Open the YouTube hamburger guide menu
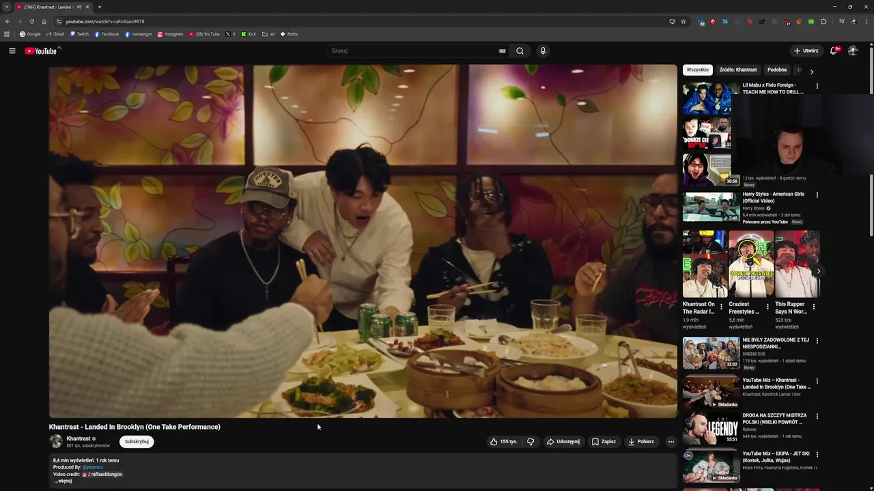Screen dimensions: 874x491 point(12,50)
